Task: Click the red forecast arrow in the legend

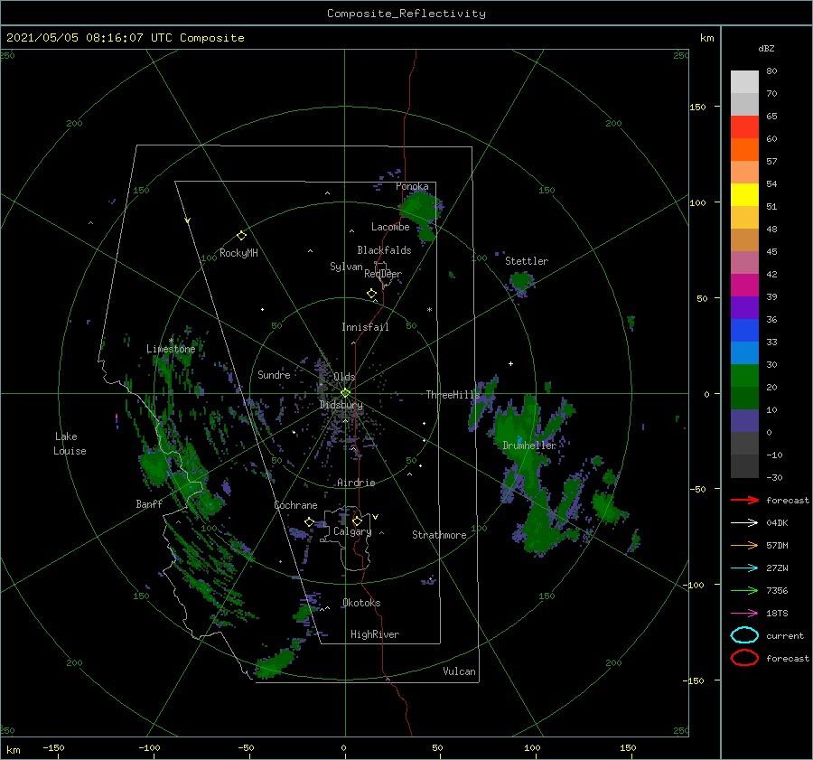Action: coord(744,500)
